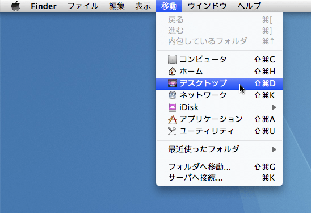311x213 pixels.
Task: Click the ⇧⌘A shortcut text
Action: 265,119
